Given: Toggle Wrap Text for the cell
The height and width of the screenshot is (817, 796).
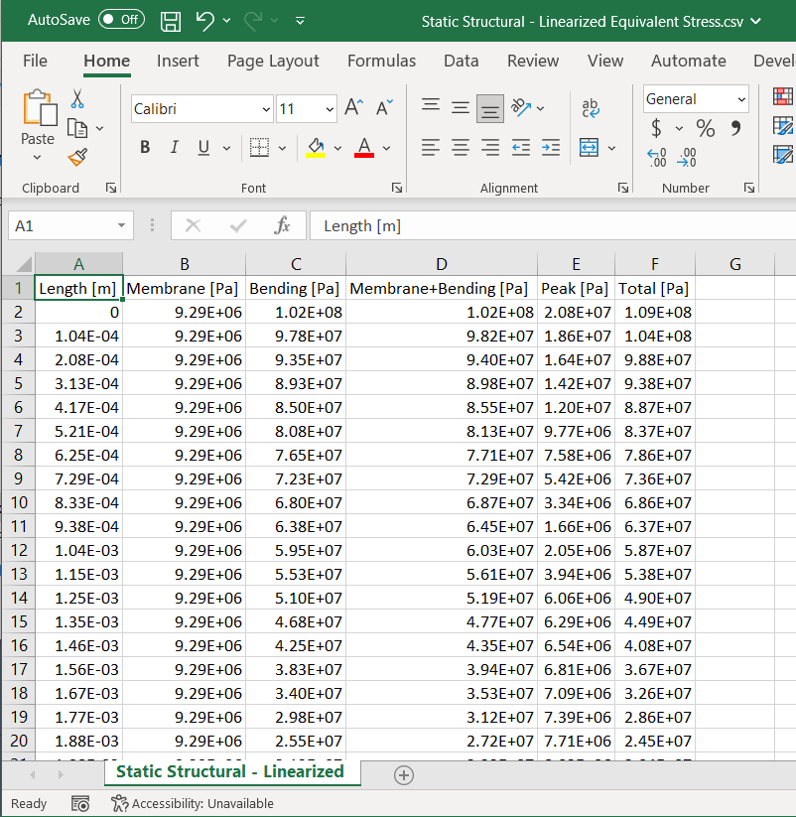Looking at the screenshot, I should pyautogui.click(x=590, y=110).
